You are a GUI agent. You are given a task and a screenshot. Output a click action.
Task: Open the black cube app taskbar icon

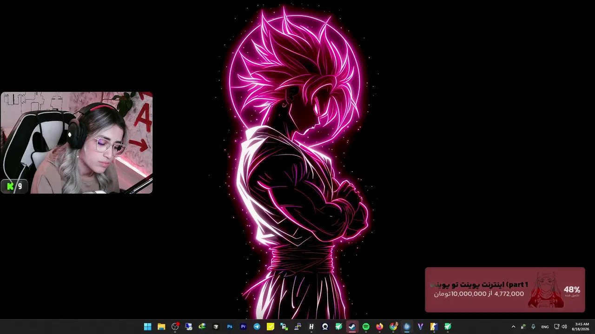216,327
